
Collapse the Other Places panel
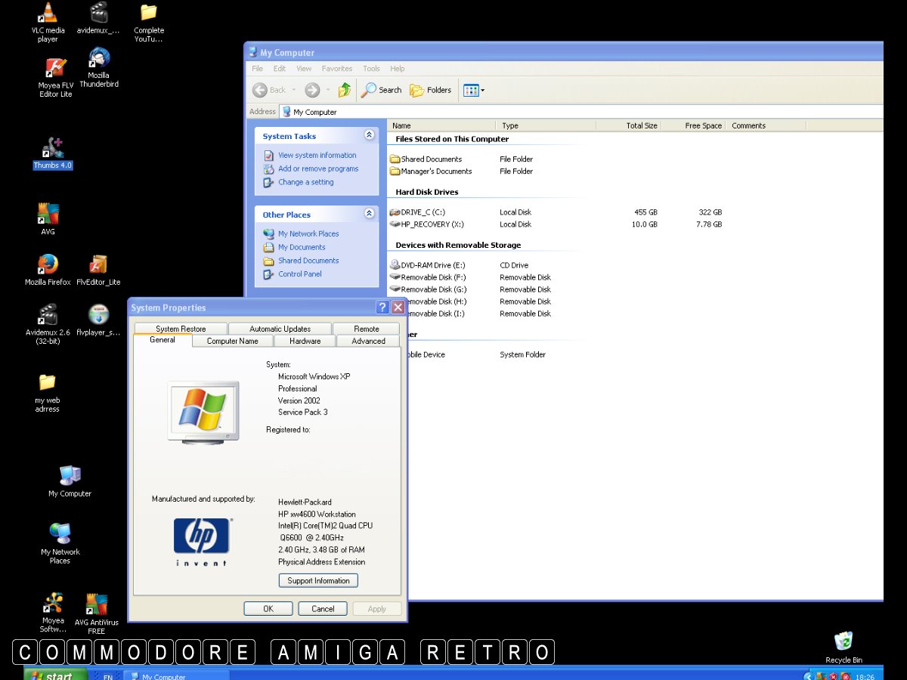tap(369, 214)
